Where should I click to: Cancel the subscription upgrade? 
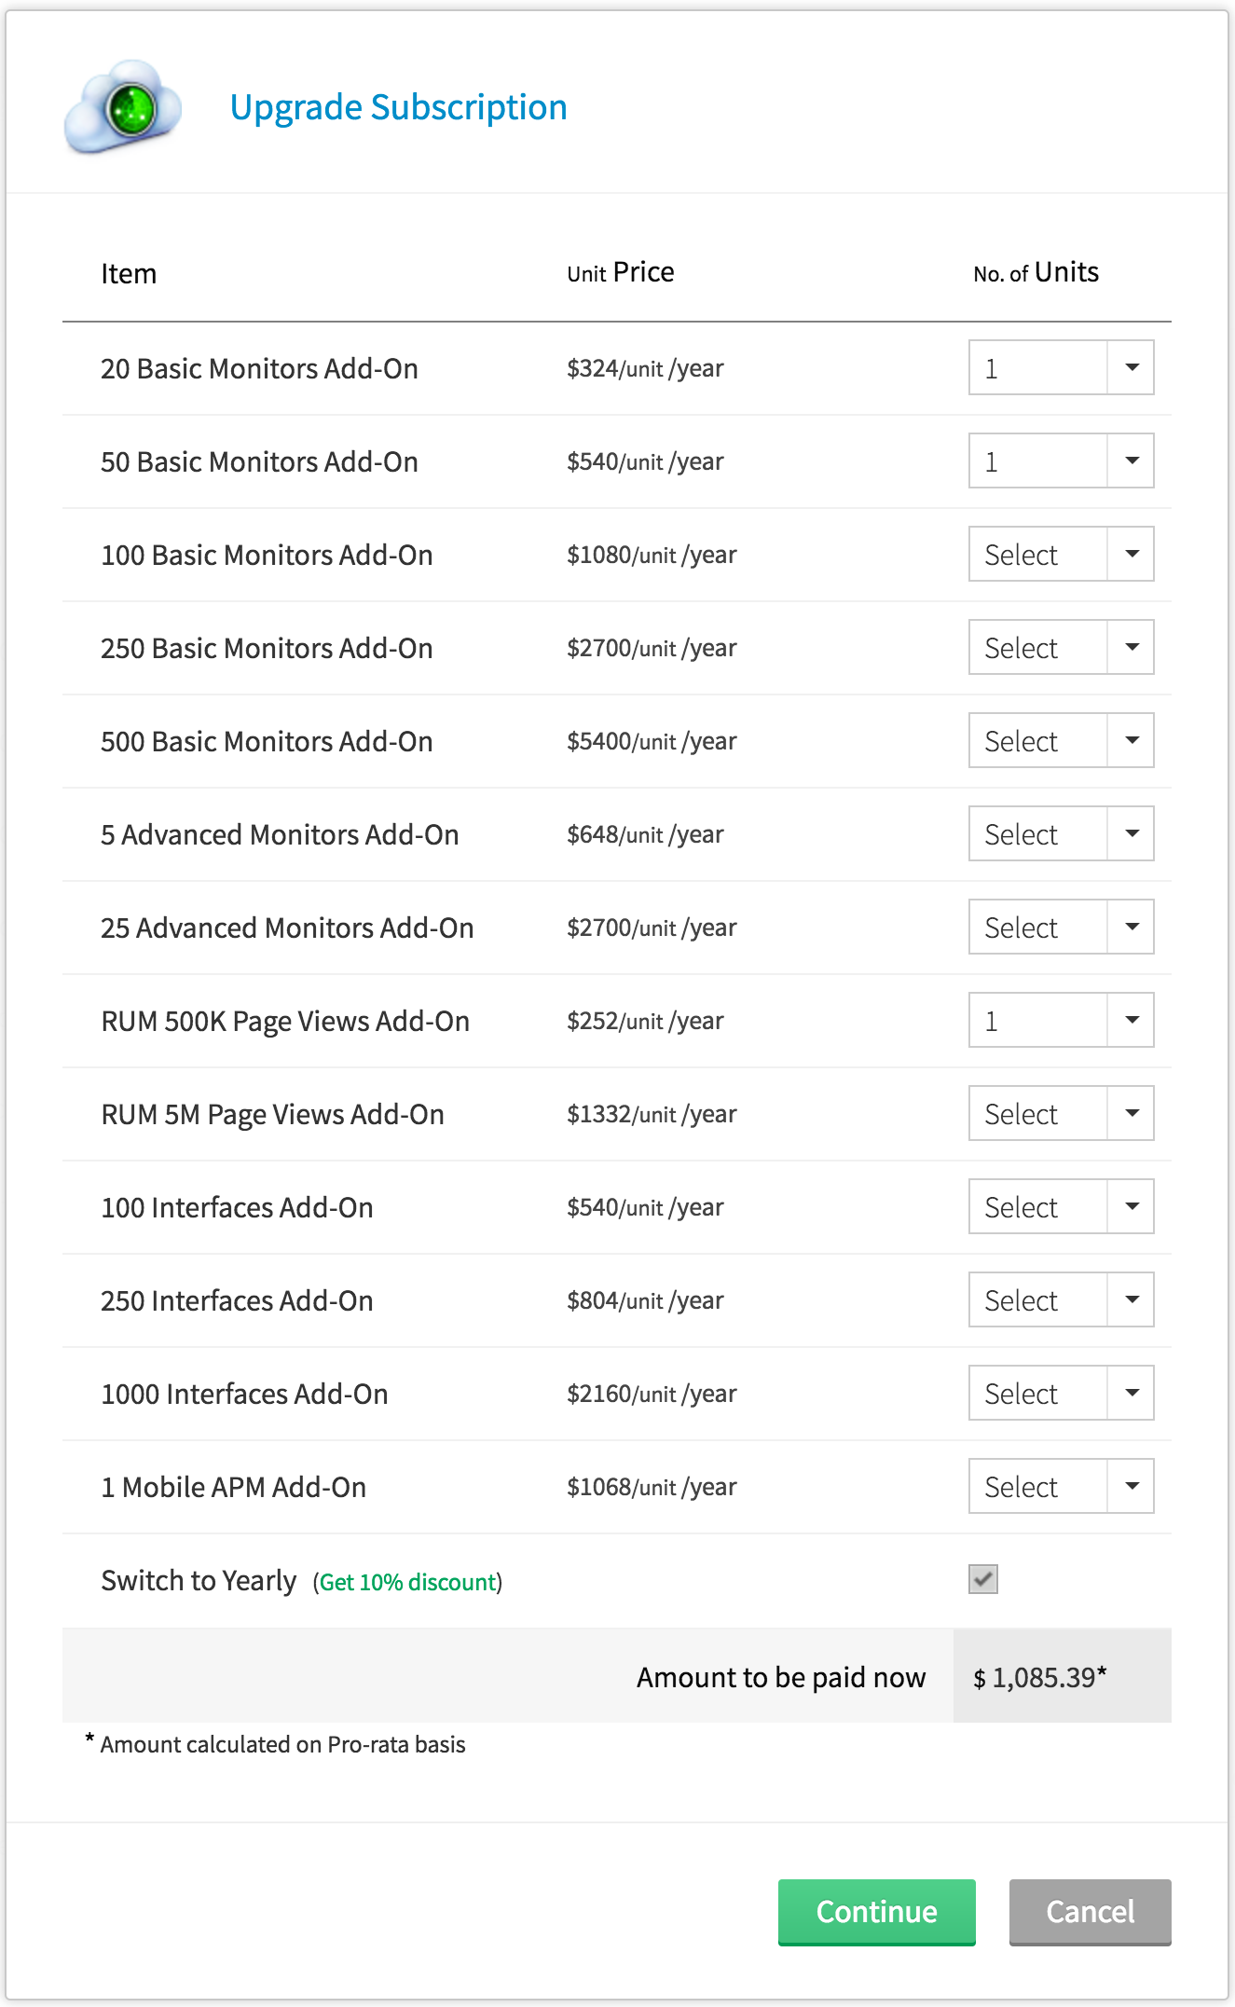click(x=1090, y=1912)
